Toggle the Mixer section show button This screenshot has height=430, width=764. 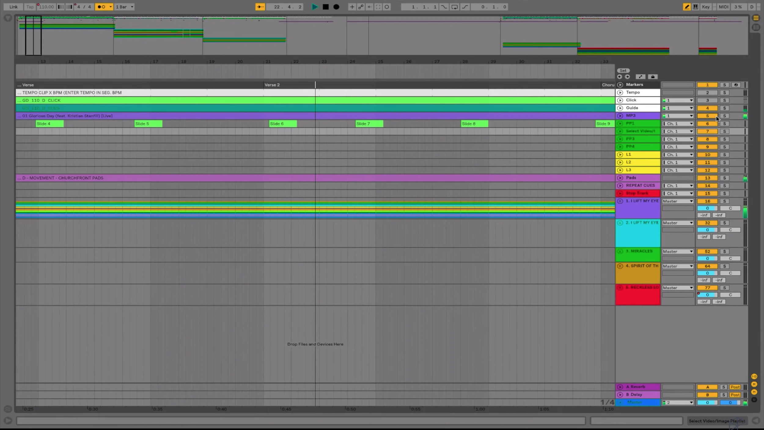(x=754, y=392)
